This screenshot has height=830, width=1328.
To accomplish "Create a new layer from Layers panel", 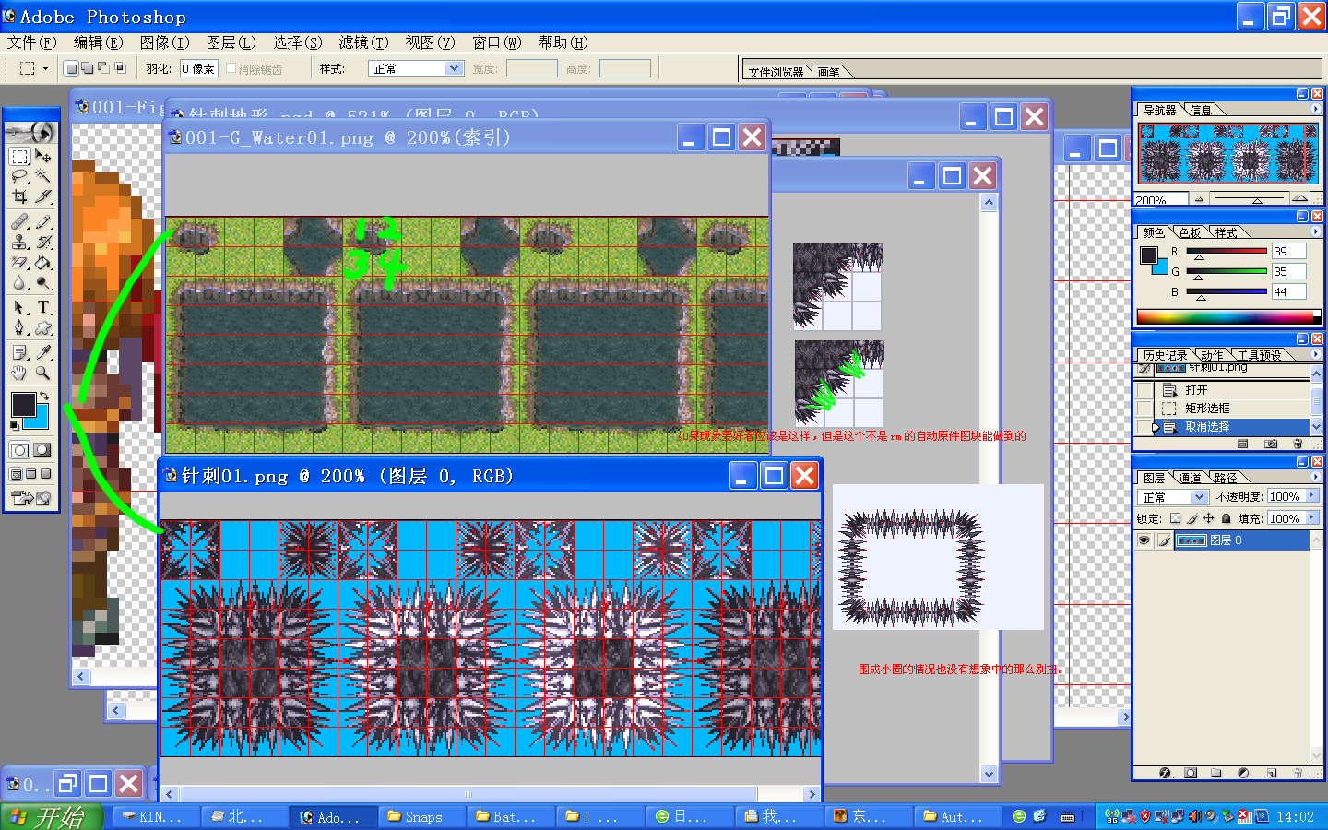I will click(x=1272, y=773).
